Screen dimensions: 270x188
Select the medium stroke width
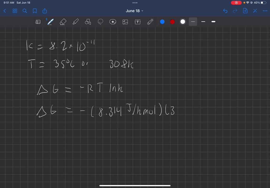click(x=203, y=22)
